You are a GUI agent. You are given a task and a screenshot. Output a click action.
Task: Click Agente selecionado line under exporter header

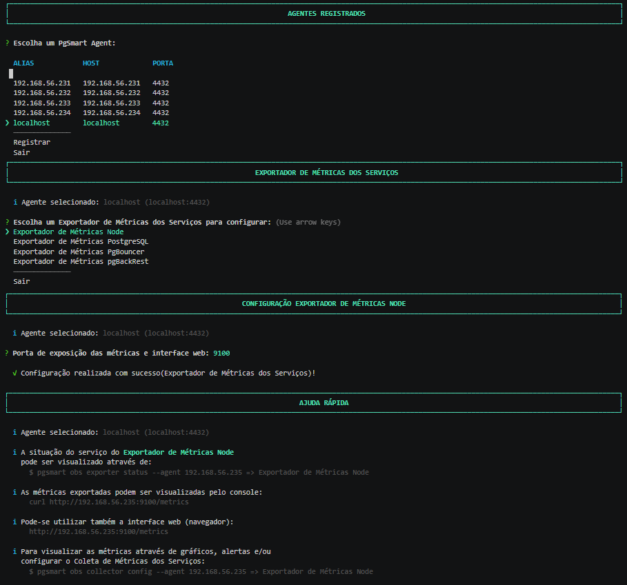tap(111, 203)
